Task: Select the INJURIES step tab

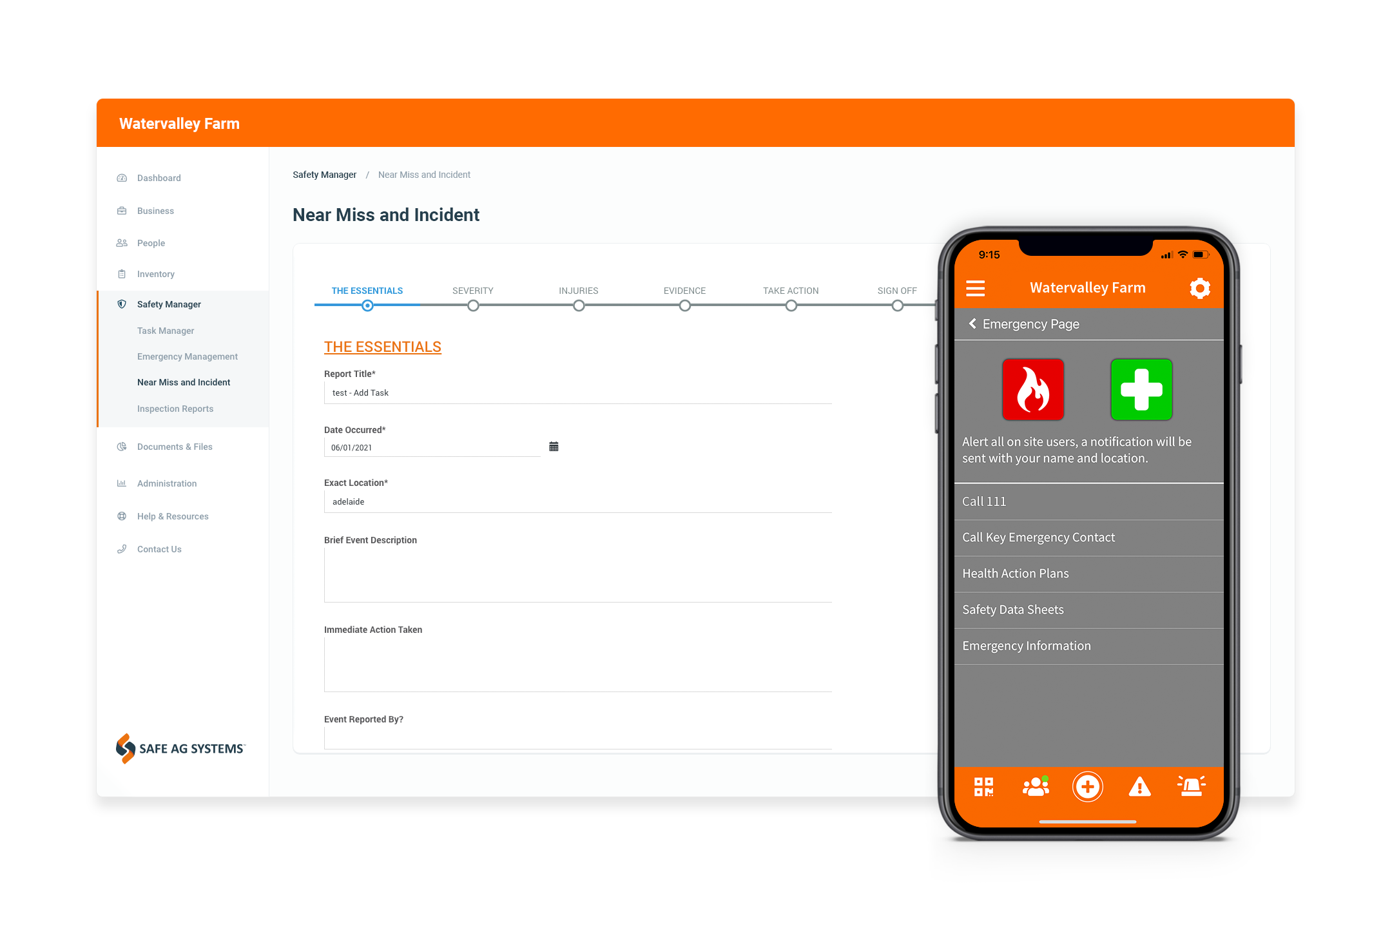Action: coord(577,291)
